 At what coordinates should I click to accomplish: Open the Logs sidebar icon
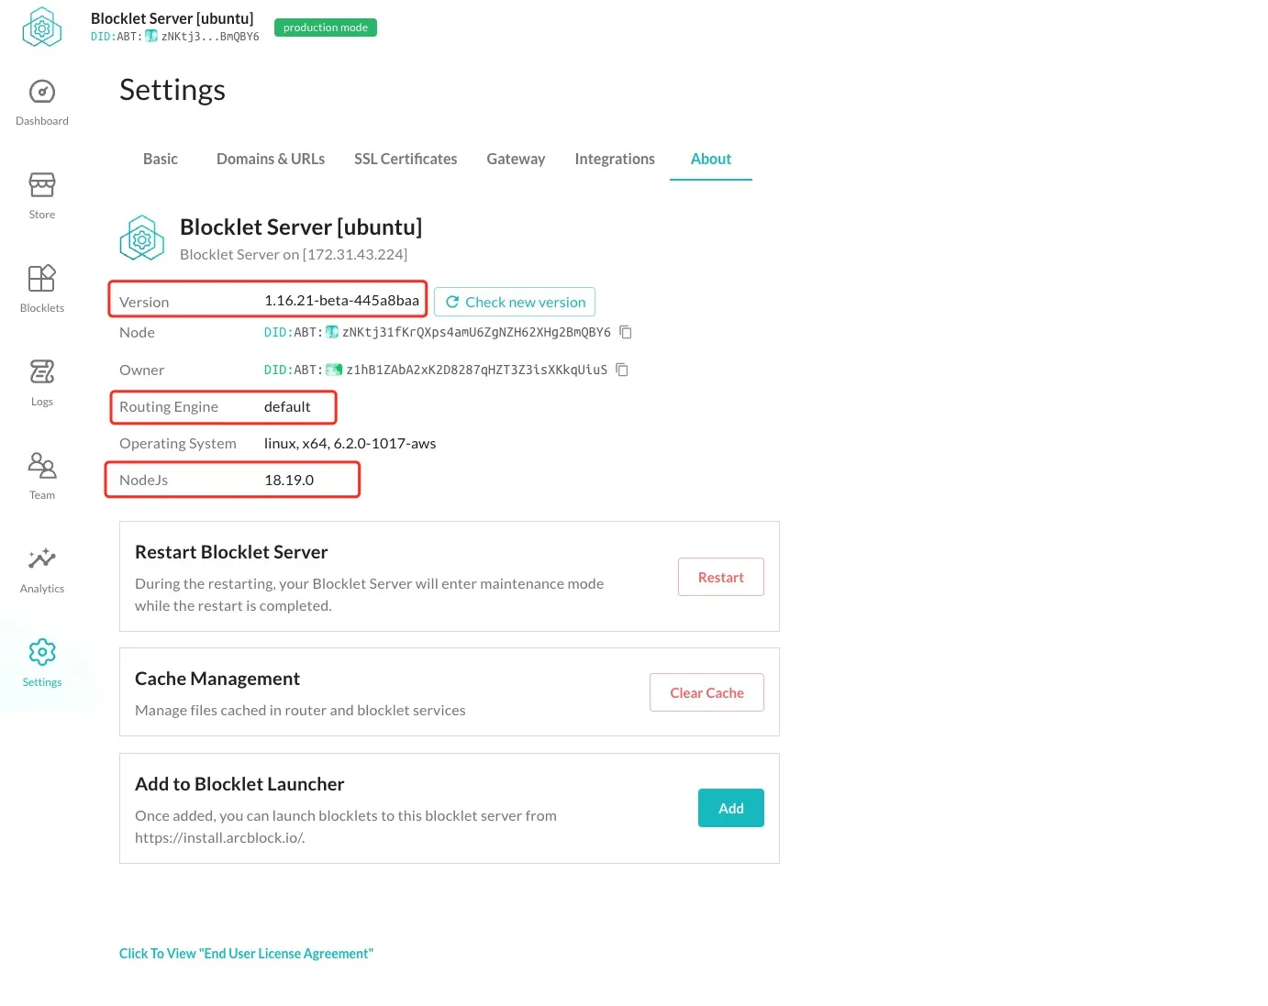42,371
